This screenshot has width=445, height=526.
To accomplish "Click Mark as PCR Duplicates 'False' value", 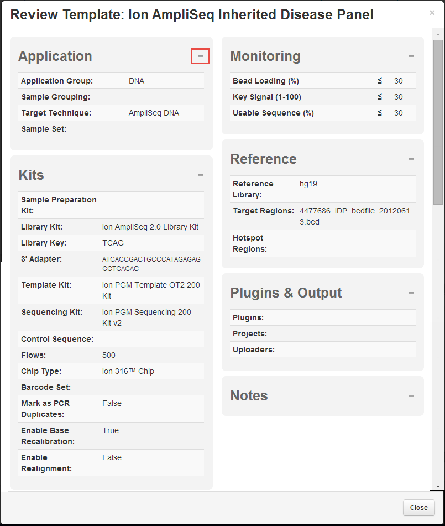I will (x=112, y=403).
